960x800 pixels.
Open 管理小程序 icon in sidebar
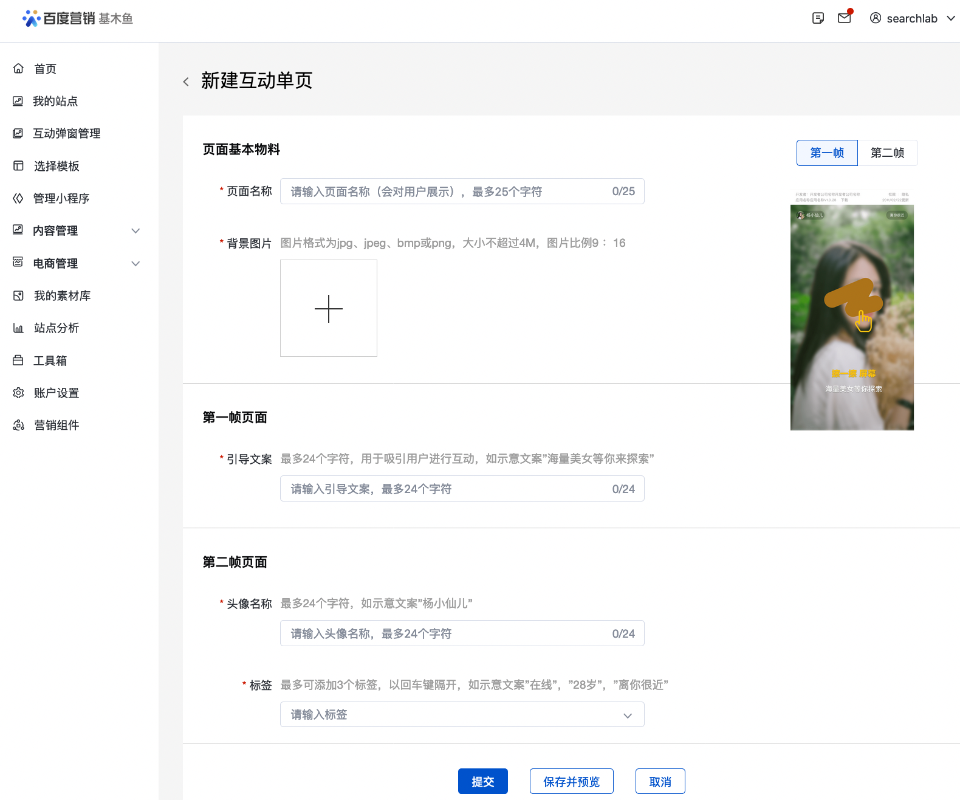click(18, 198)
